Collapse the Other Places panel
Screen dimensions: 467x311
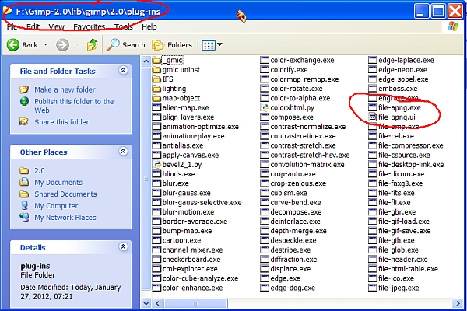tap(123, 151)
